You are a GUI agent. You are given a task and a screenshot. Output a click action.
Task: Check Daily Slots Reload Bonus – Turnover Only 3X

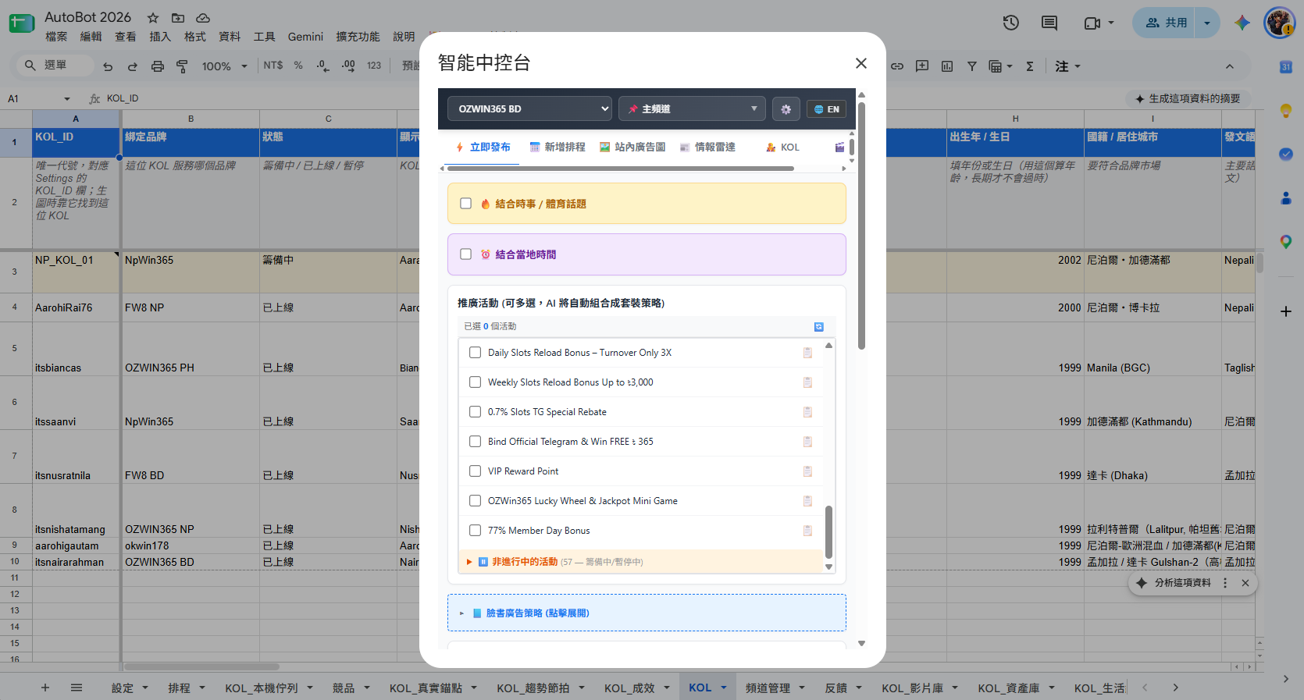coord(475,353)
